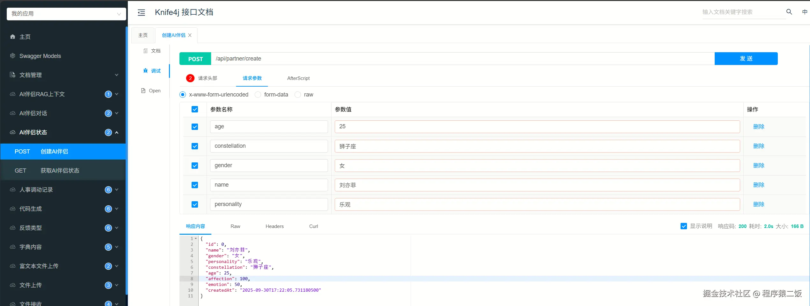Click the Swagger Models icon in sidebar

click(x=13, y=56)
